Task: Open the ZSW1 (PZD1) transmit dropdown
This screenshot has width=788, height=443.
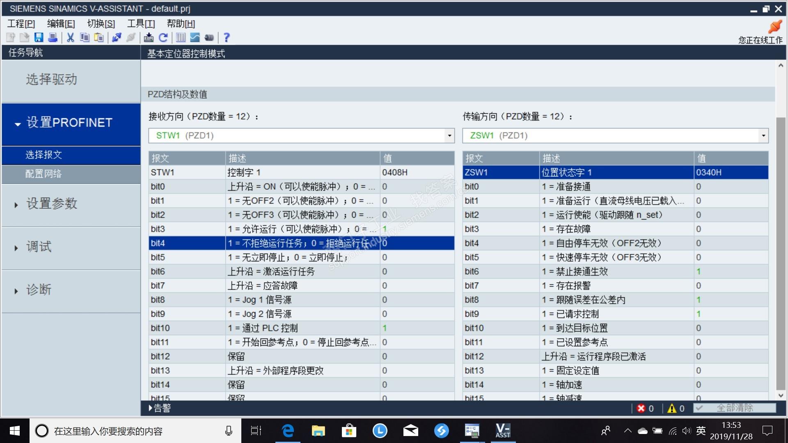Action: point(763,136)
